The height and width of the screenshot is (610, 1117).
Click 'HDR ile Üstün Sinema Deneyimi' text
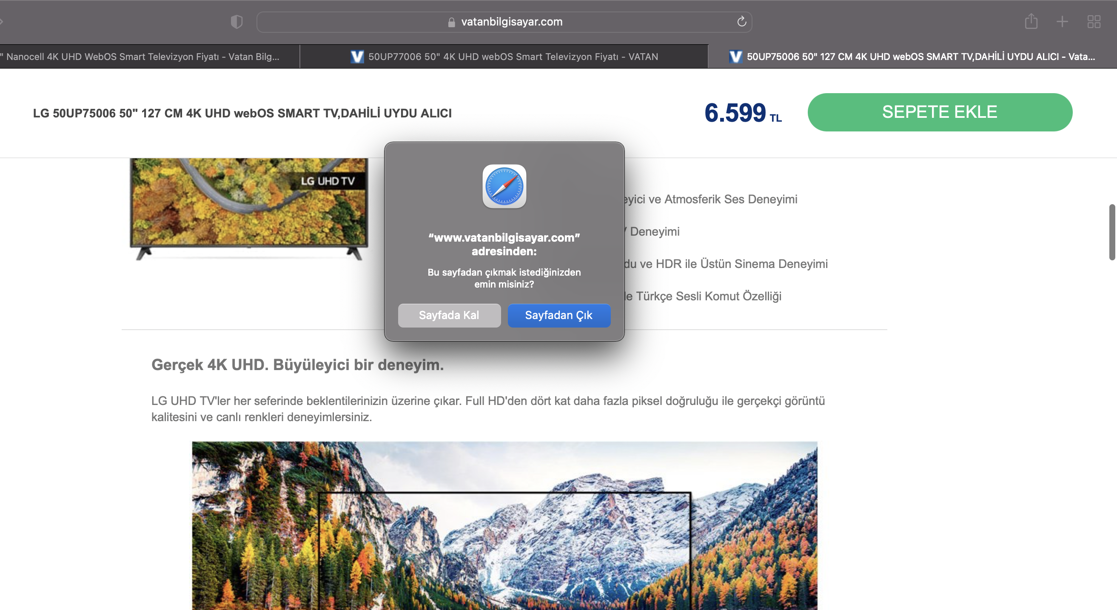[x=741, y=264]
